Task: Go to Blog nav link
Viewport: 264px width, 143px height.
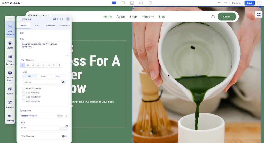Action: (x=162, y=16)
